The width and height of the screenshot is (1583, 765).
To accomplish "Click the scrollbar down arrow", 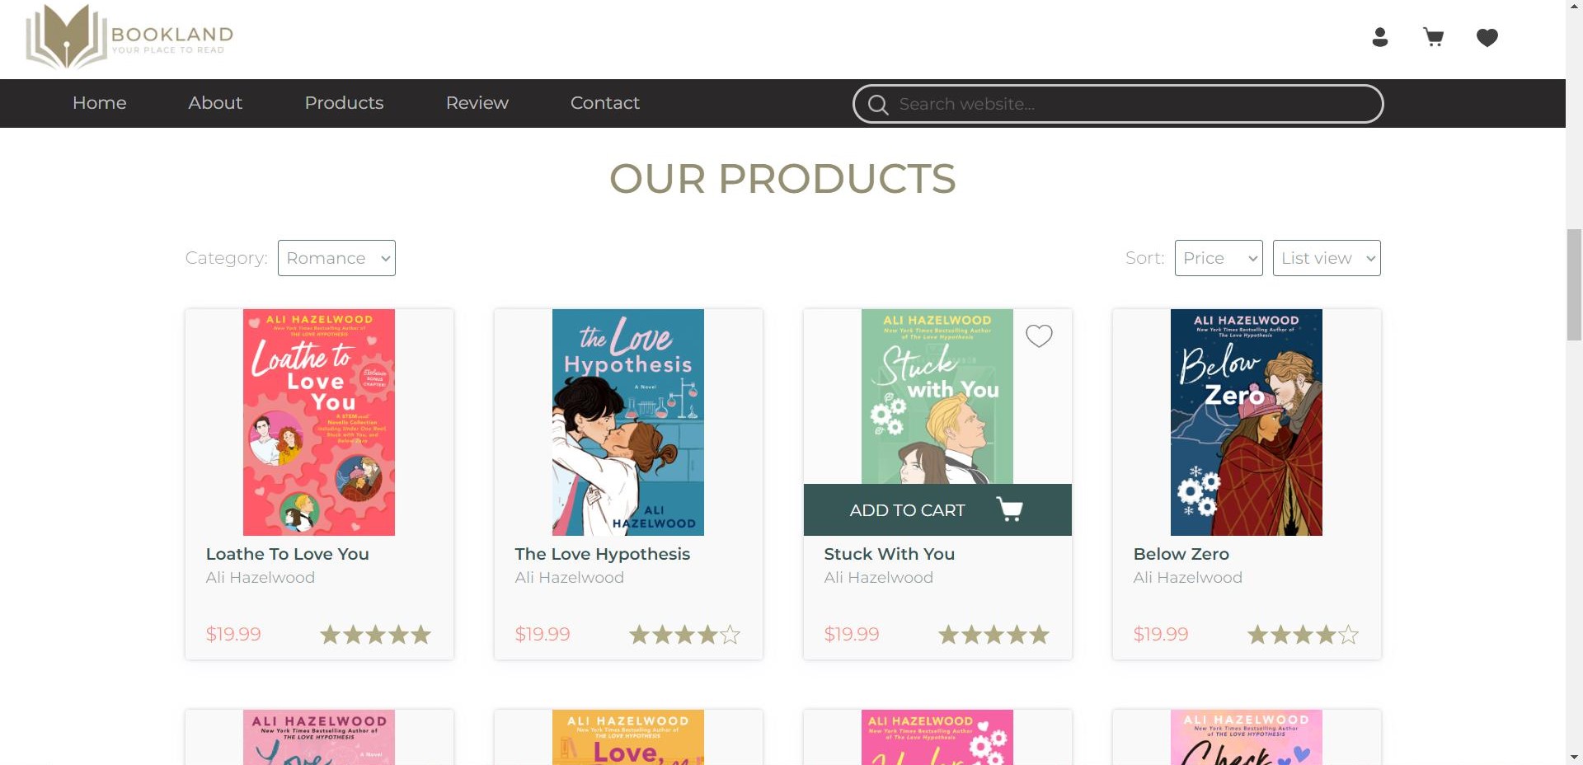I will (x=1574, y=757).
